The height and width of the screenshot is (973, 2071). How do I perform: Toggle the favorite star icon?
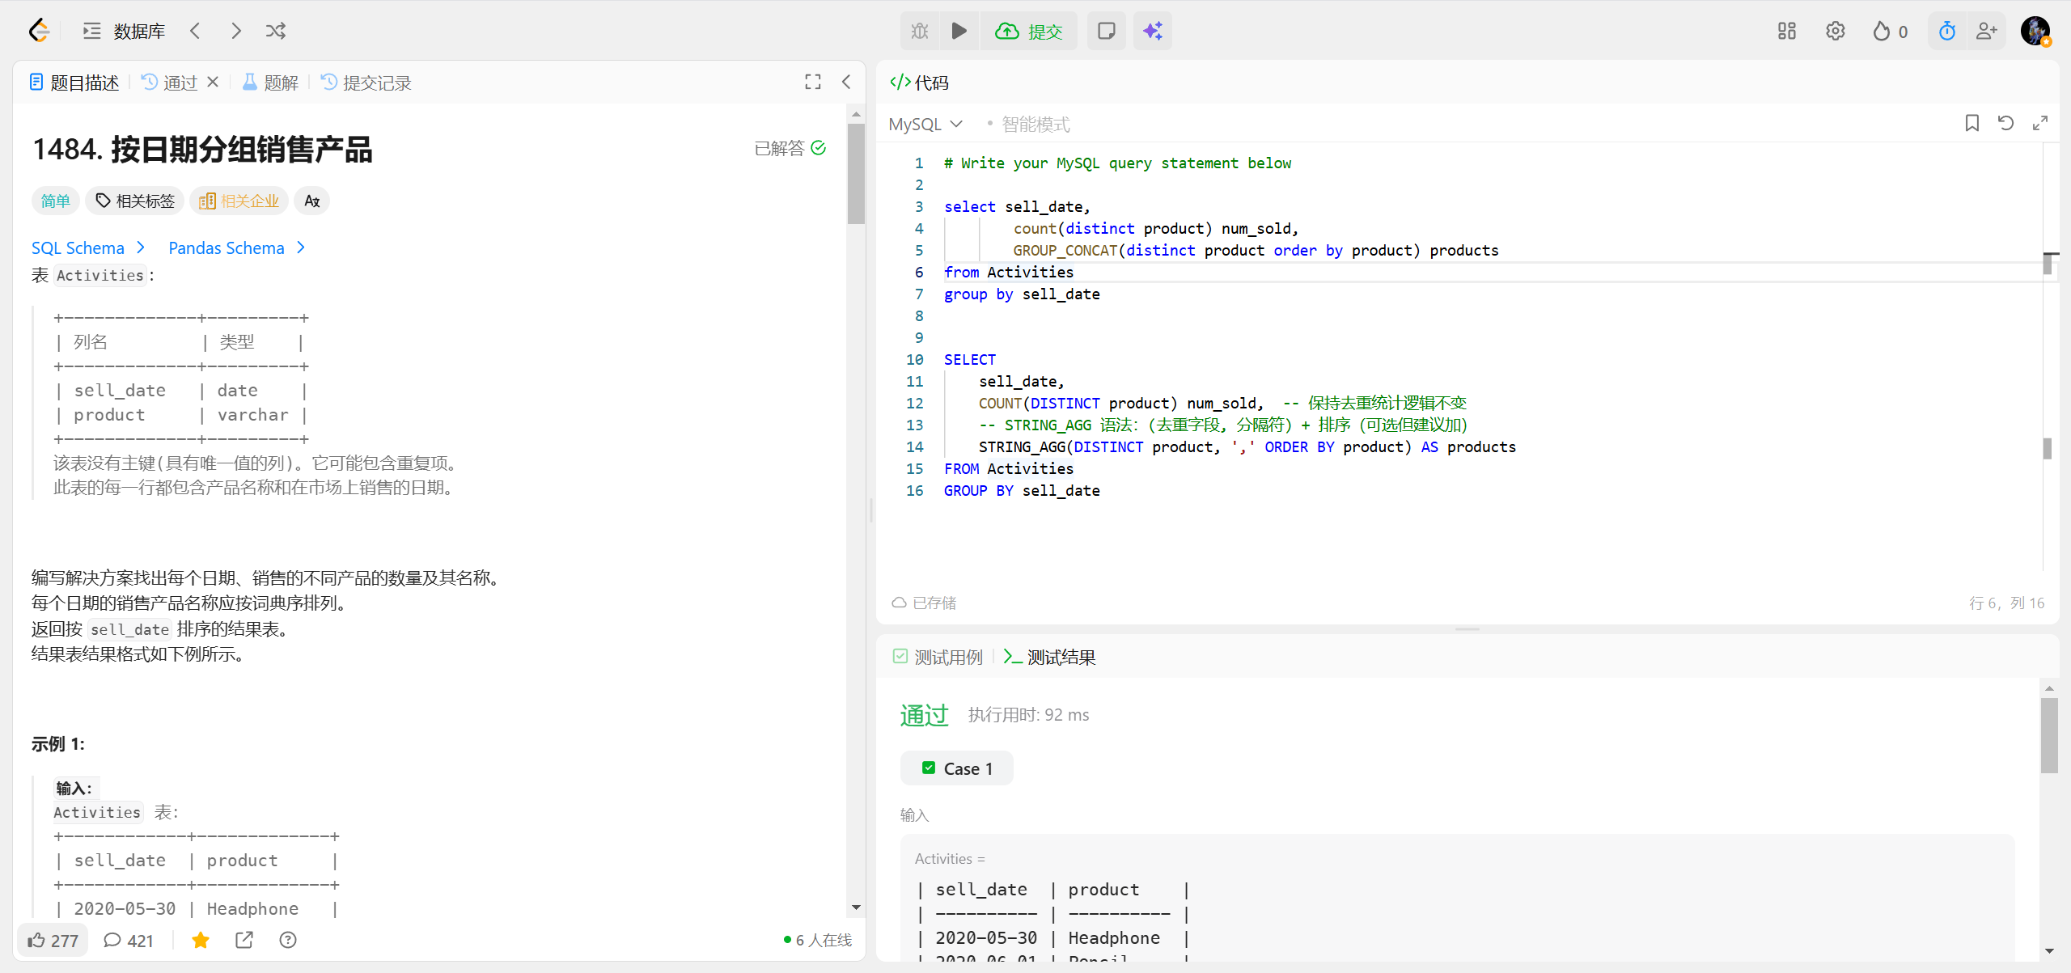pyautogui.click(x=201, y=940)
